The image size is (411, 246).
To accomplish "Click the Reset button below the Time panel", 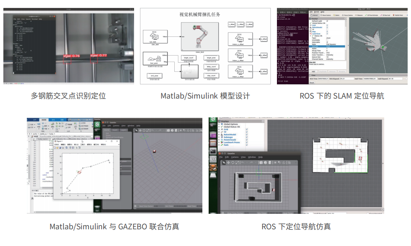I will pyautogui.click(x=312, y=83).
